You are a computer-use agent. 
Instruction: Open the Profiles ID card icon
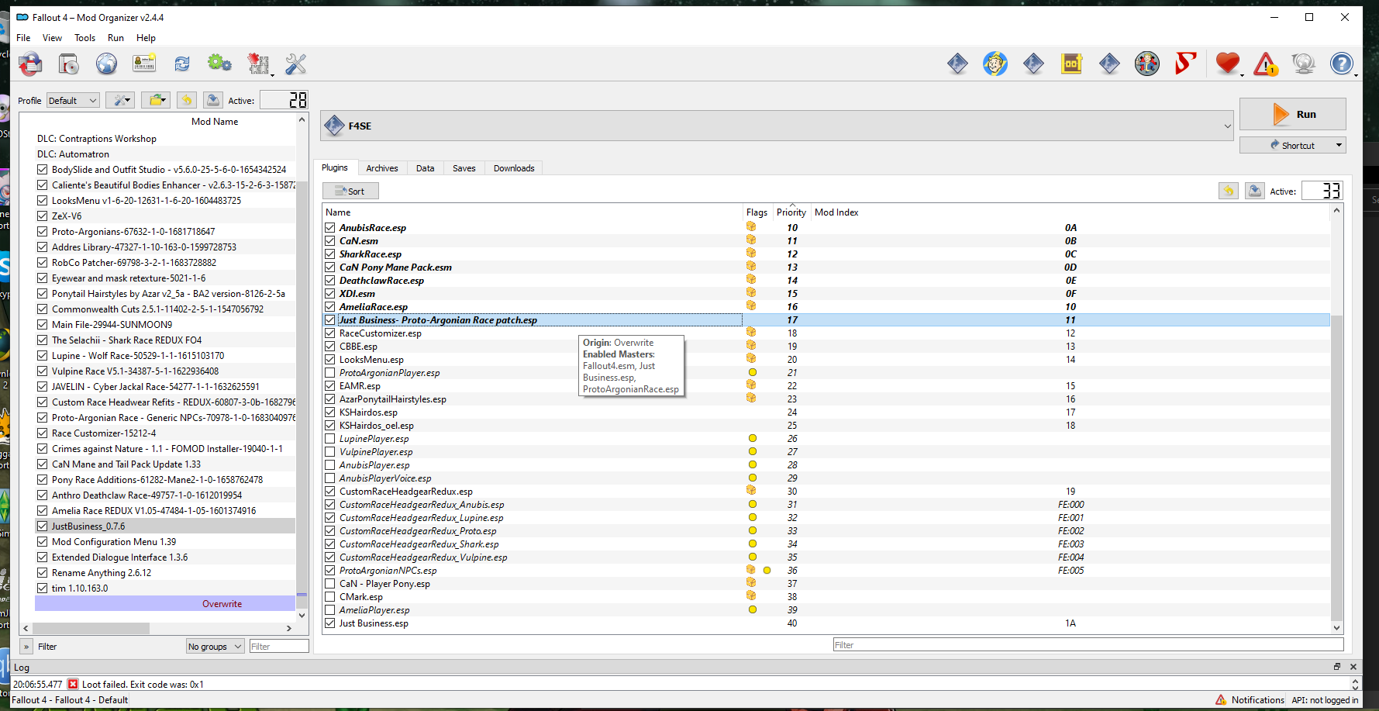[x=144, y=64]
